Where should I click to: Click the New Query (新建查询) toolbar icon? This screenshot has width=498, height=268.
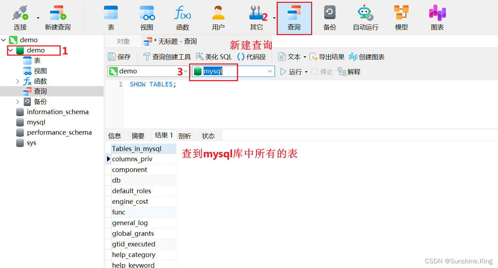(x=58, y=17)
